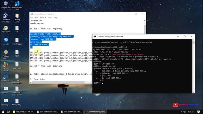203x114 pixels.
Task: Select the uang logam file icon
Action: coord(17,91)
